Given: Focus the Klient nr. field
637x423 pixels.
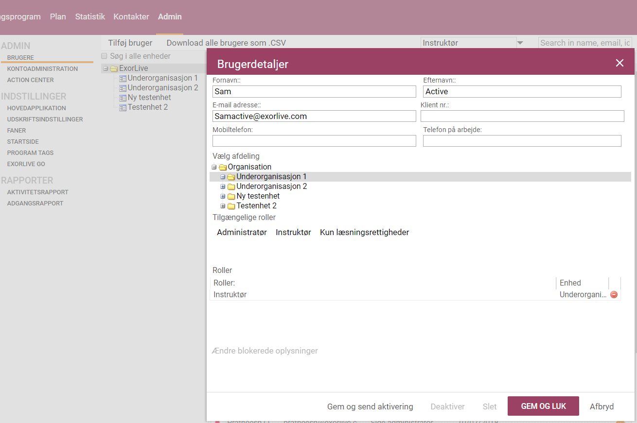Looking at the screenshot, I should [522, 116].
